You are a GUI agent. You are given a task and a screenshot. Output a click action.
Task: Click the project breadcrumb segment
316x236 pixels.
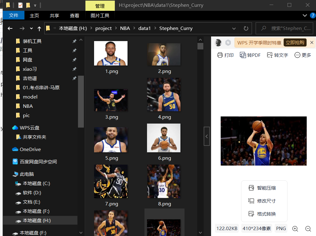pos(103,28)
